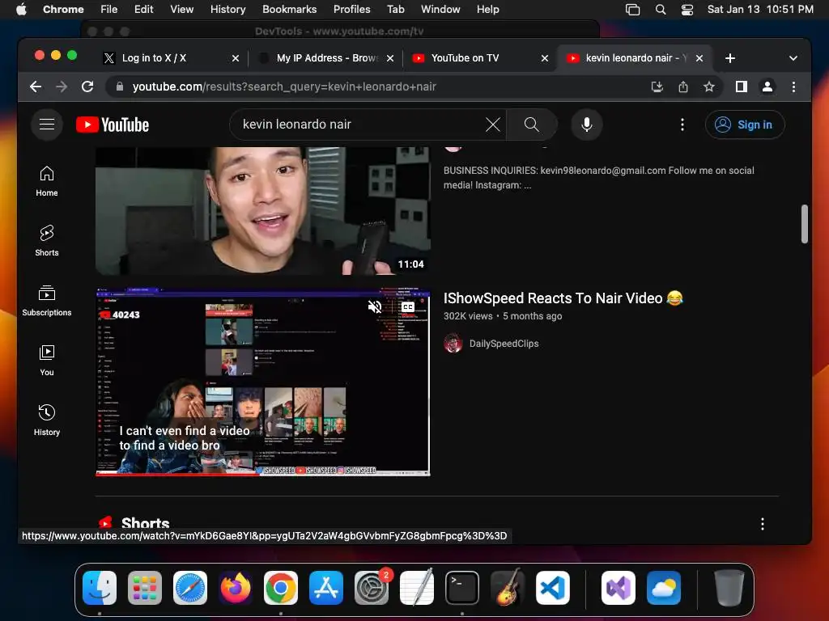Toggle captions on the preview video
Viewport: 829px width, 621px height.
[408, 306]
